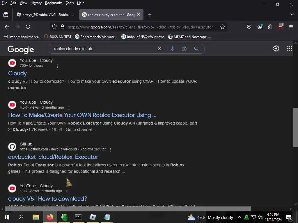Open the new tab plus button

click(150, 15)
